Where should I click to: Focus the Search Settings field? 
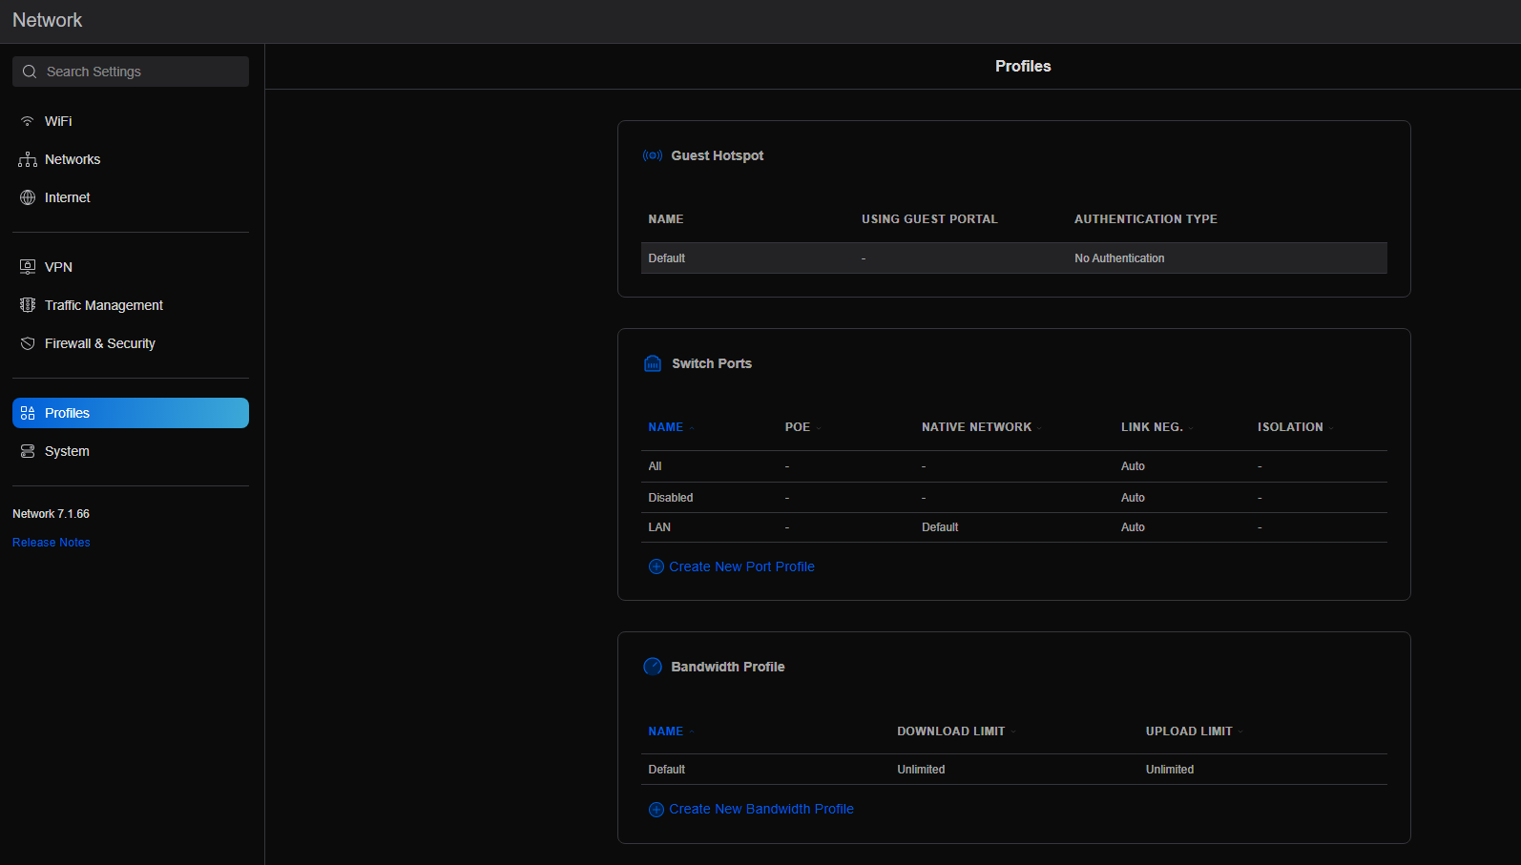pos(131,72)
